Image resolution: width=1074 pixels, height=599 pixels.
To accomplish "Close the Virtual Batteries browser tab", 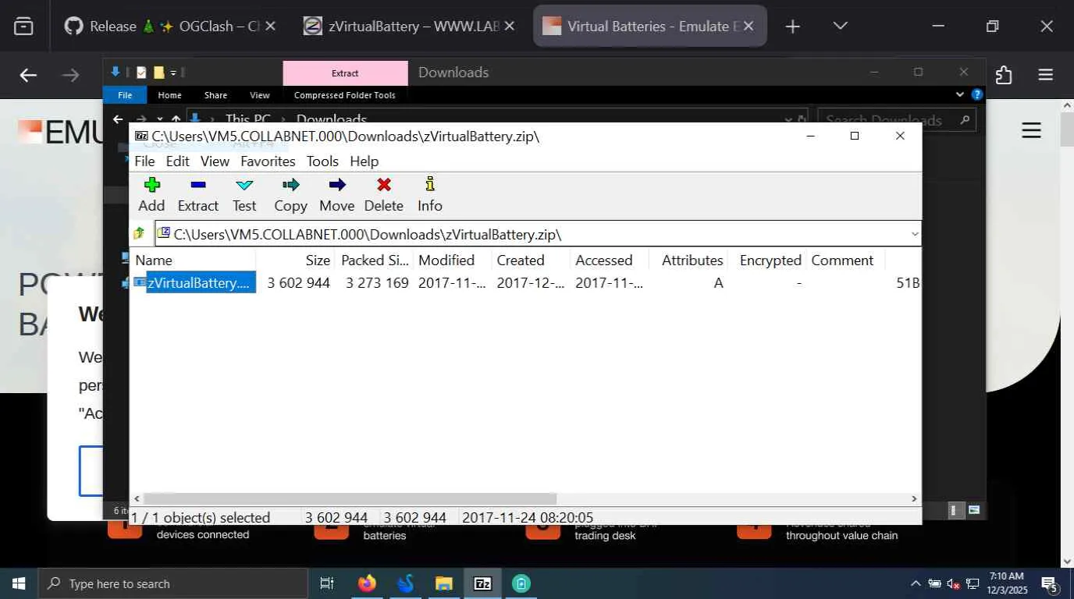I will tap(748, 27).
